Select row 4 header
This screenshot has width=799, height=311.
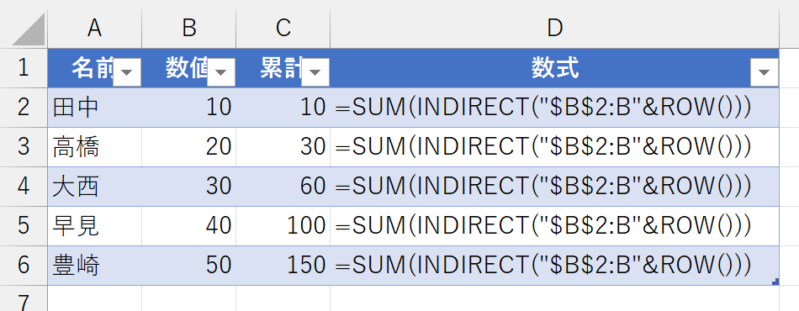(x=24, y=187)
